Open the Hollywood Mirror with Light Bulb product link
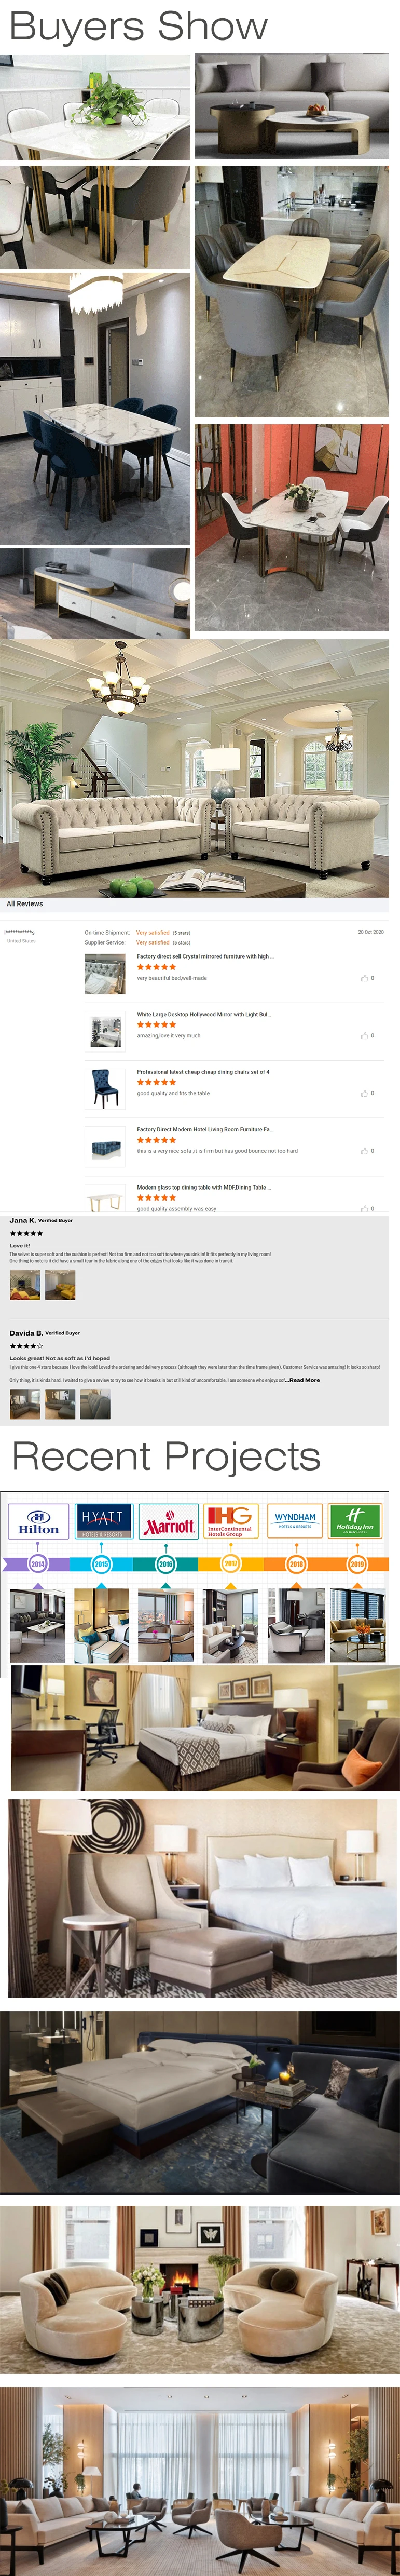Screen dimensions: 400x2576 (203, 1014)
